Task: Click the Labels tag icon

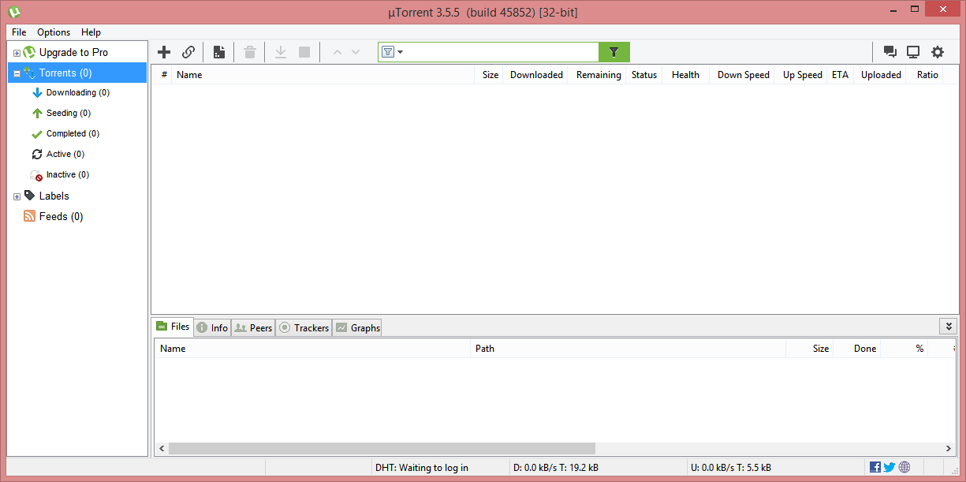Action: pyautogui.click(x=29, y=196)
